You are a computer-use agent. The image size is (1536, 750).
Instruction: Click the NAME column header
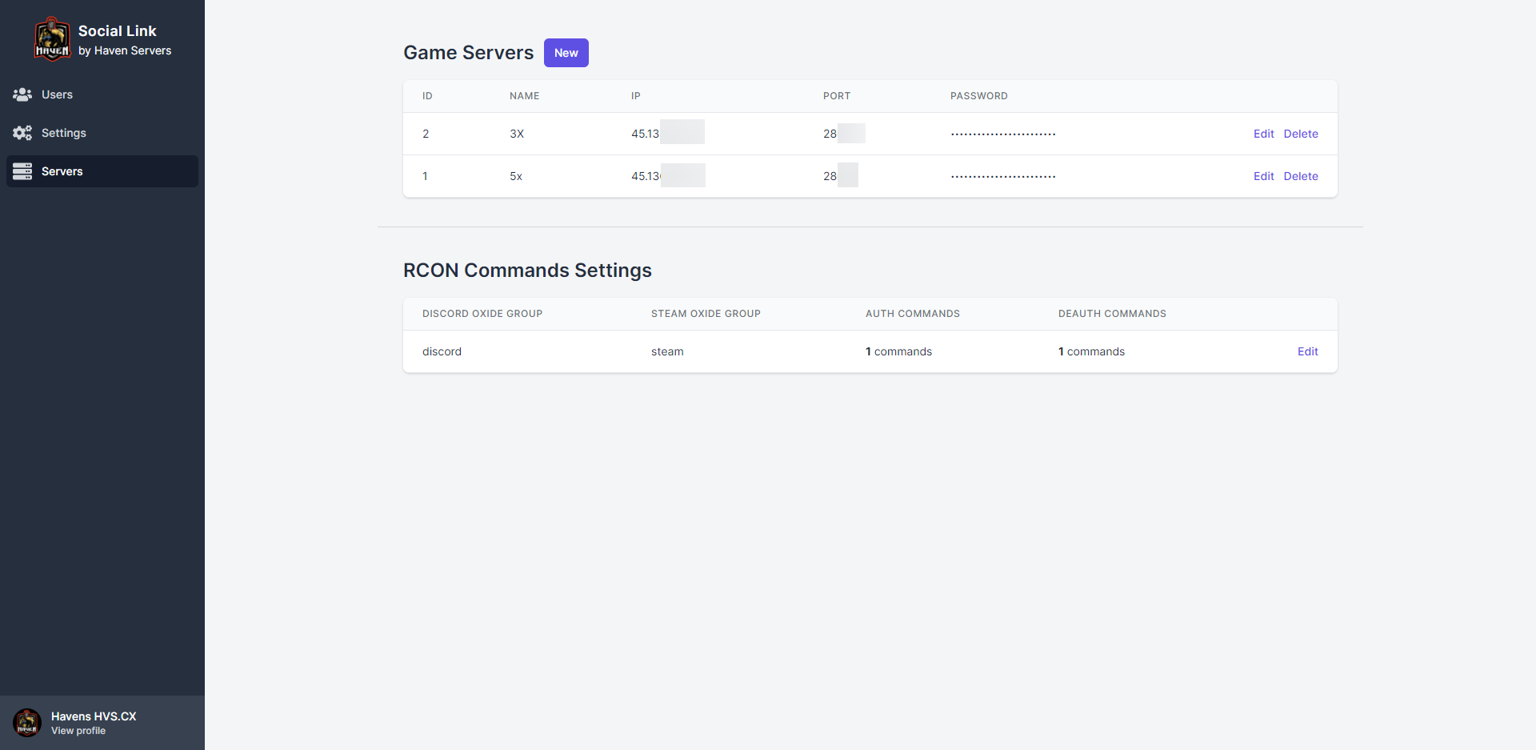(x=525, y=96)
